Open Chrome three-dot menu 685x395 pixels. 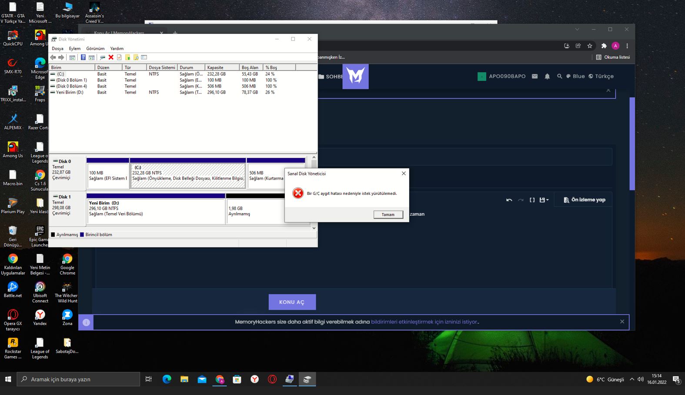pos(627,46)
